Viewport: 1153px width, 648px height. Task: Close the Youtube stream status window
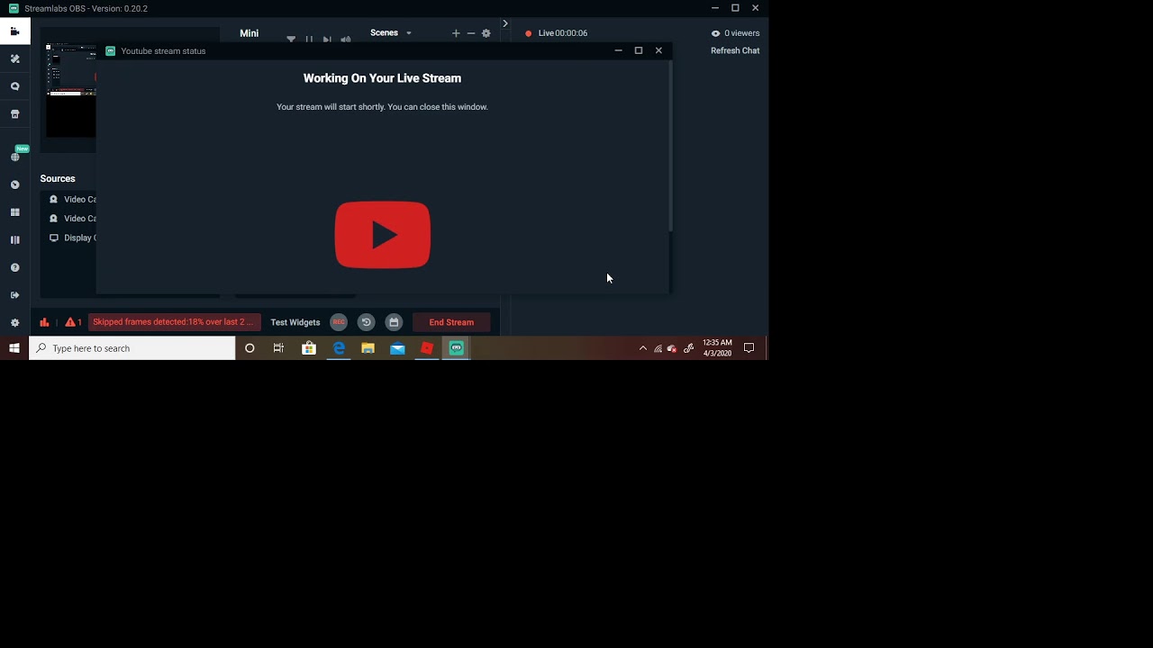click(x=658, y=50)
